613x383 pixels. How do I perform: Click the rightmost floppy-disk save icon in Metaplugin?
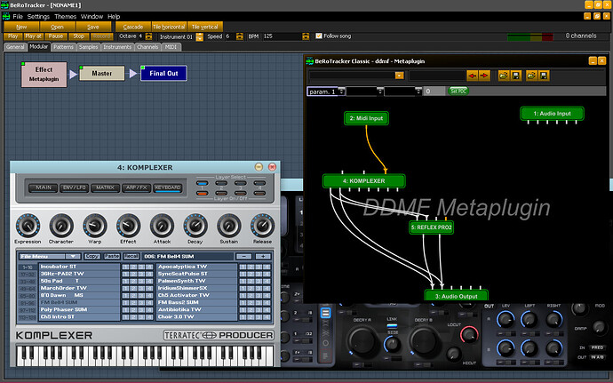(x=544, y=76)
